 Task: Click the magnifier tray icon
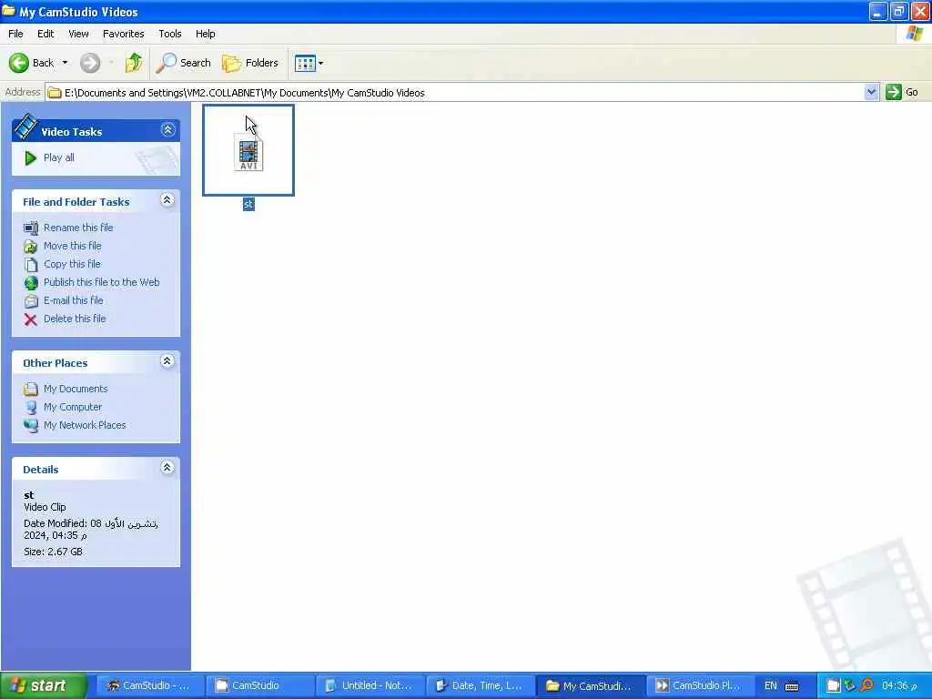[867, 685]
